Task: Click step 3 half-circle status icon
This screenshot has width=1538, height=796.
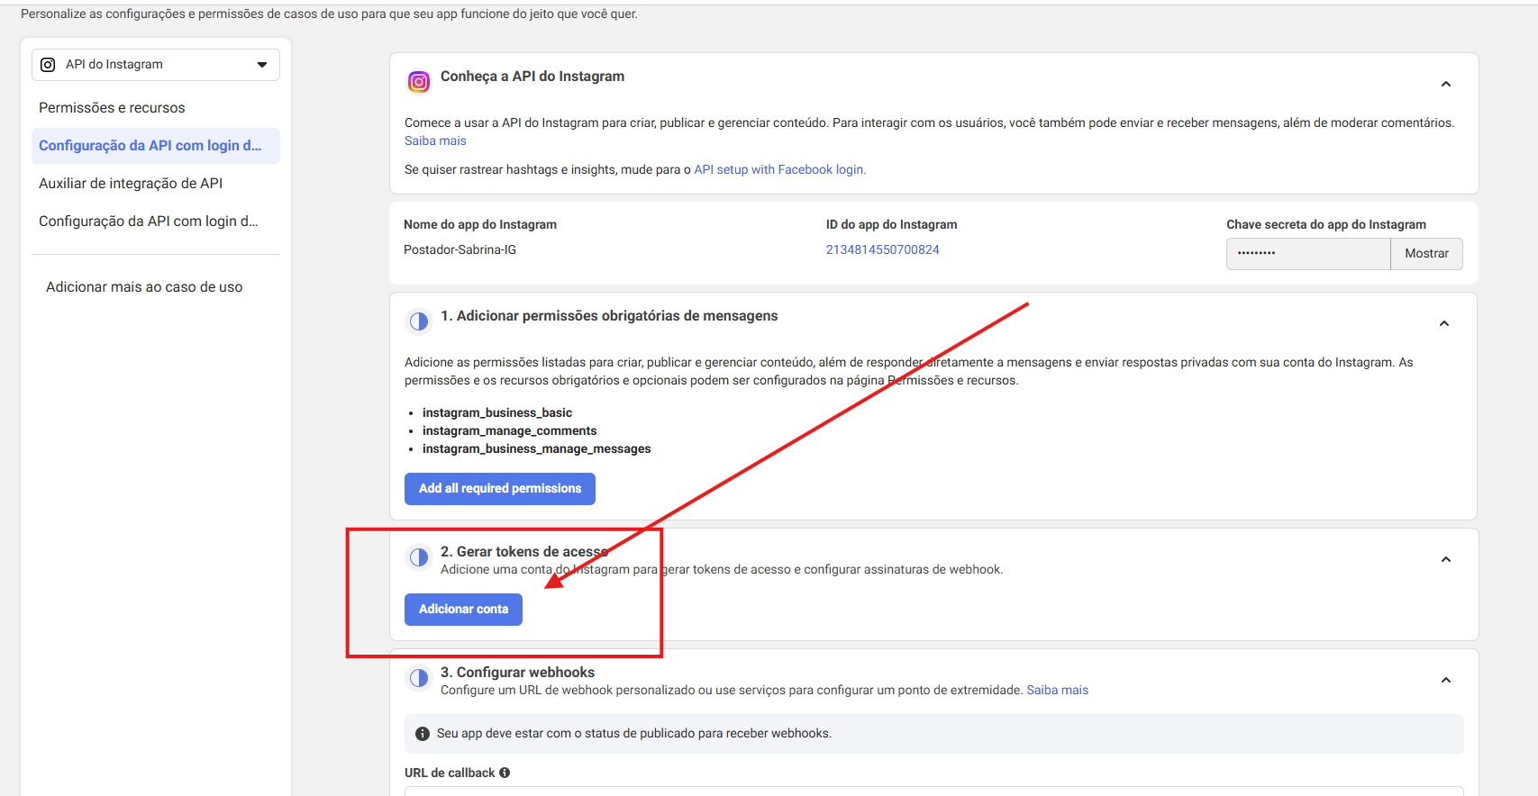Action: (419, 678)
